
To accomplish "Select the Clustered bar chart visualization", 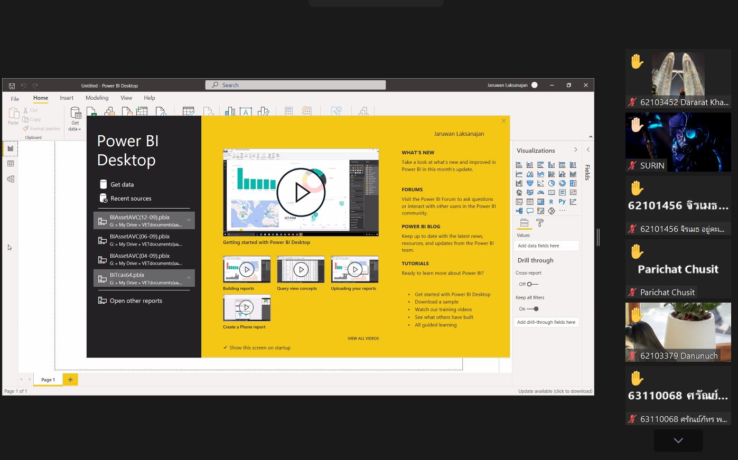I will tap(540, 165).
